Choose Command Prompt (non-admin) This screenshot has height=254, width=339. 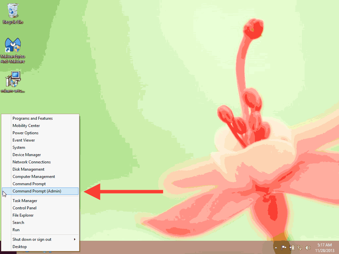[40, 184]
